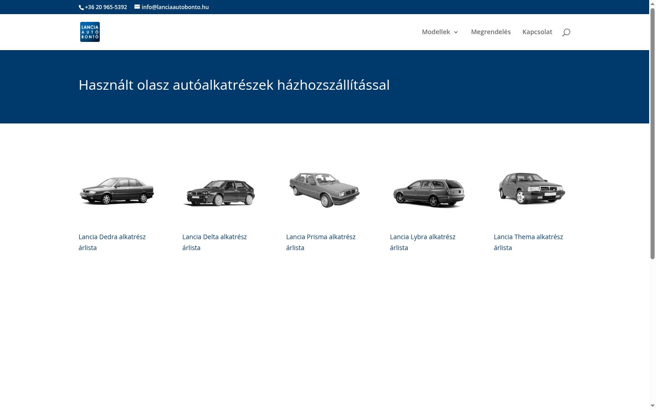Open the search magnifier icon

coord(566,32)
